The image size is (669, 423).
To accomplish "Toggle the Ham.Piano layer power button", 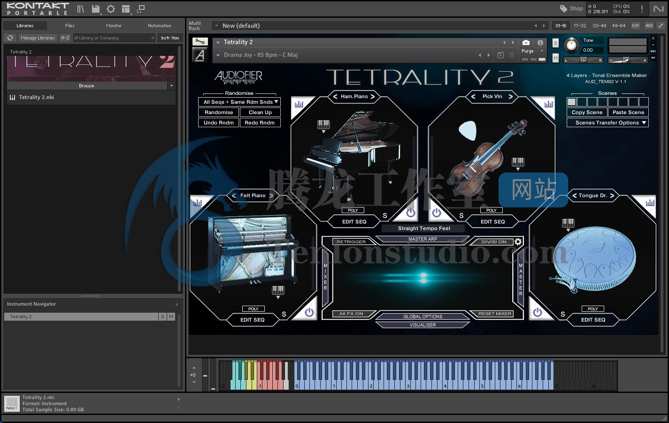I will [x=411, y=213].
